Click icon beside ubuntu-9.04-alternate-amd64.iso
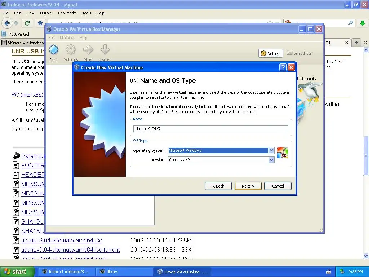369x277 pixels. (16, 240)
